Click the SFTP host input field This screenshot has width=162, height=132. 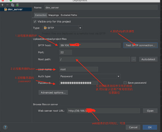pos(90,45)
